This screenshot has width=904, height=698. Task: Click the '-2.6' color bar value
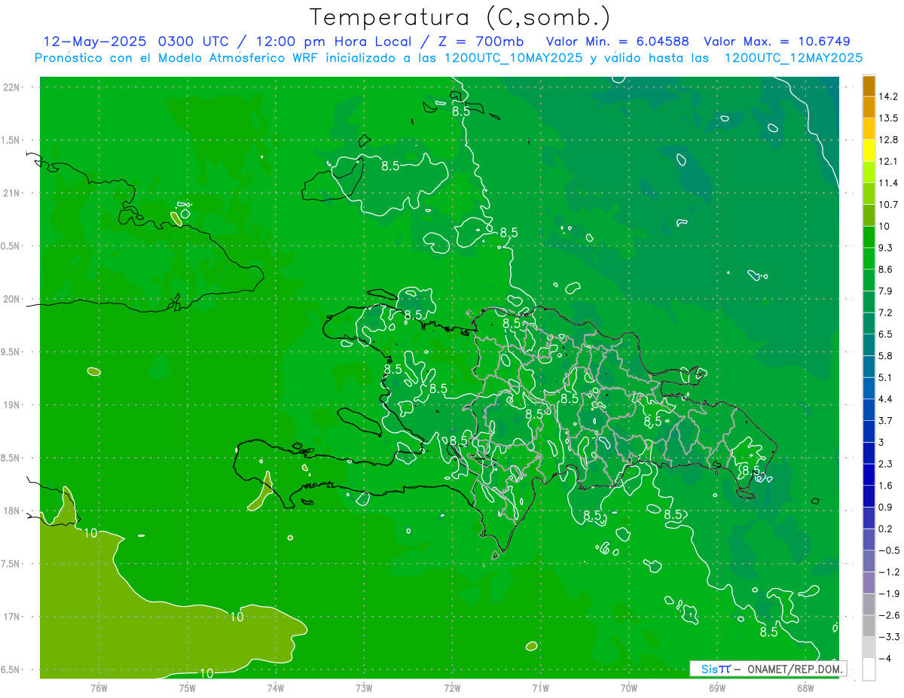click(888, 615)
